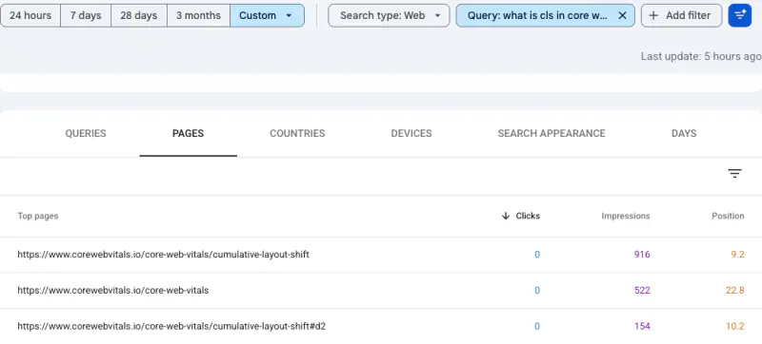Click the caret arrow on Search type

tap(437, 15)
